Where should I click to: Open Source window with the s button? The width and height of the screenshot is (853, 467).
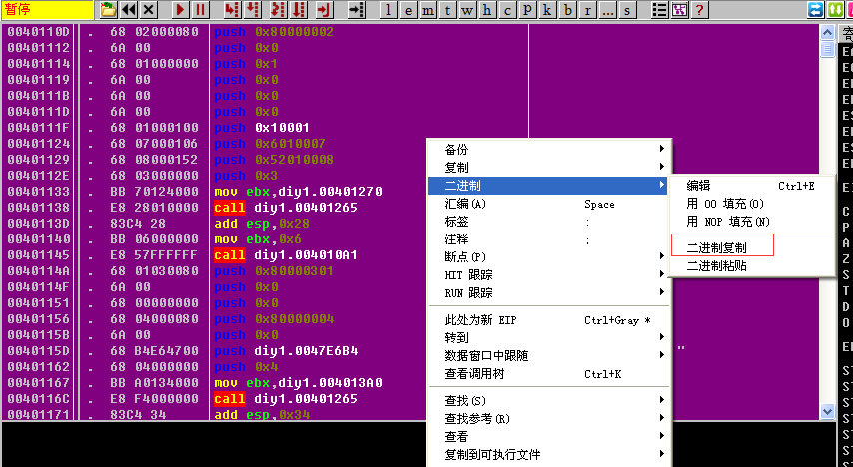628,9
